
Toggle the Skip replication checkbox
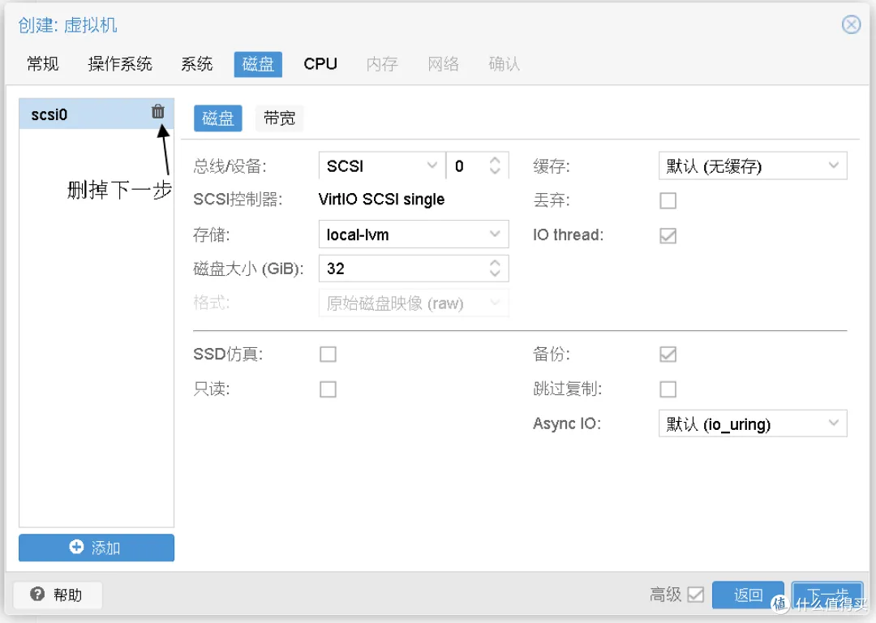(x=668, y=389)
